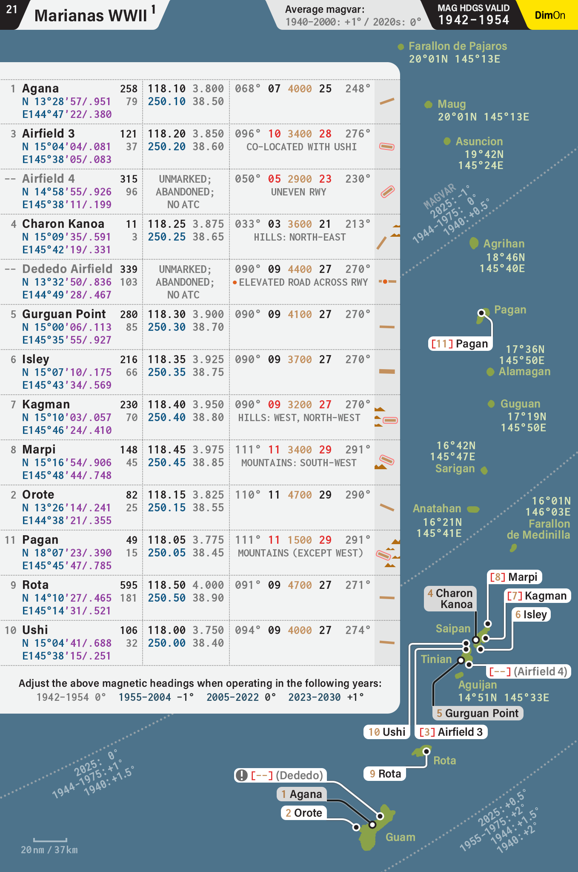Select the 9 Rota map label
The width and height of the screenshot is (578, 872).
385,774
